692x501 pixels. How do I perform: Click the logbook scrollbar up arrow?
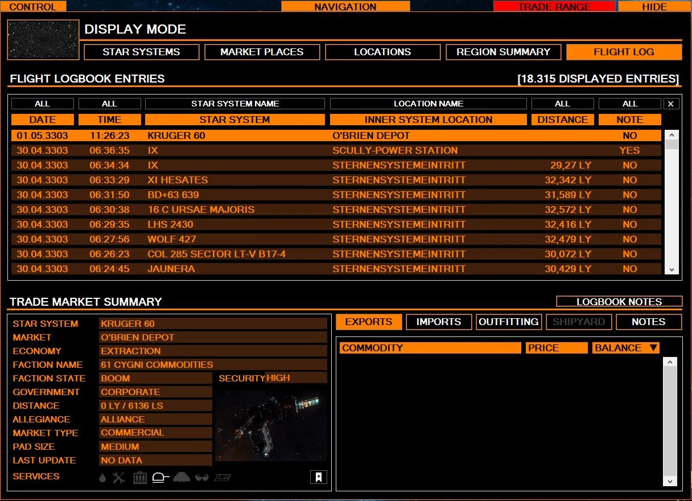(x=672, y=135)
